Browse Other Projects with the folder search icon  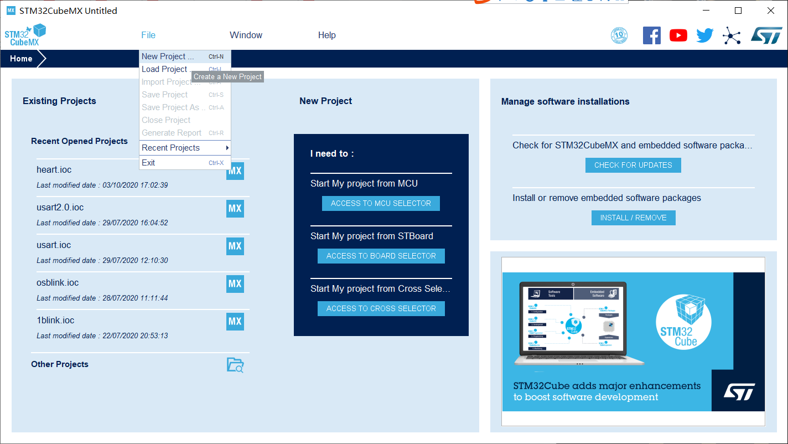click(x=235, y=365)
